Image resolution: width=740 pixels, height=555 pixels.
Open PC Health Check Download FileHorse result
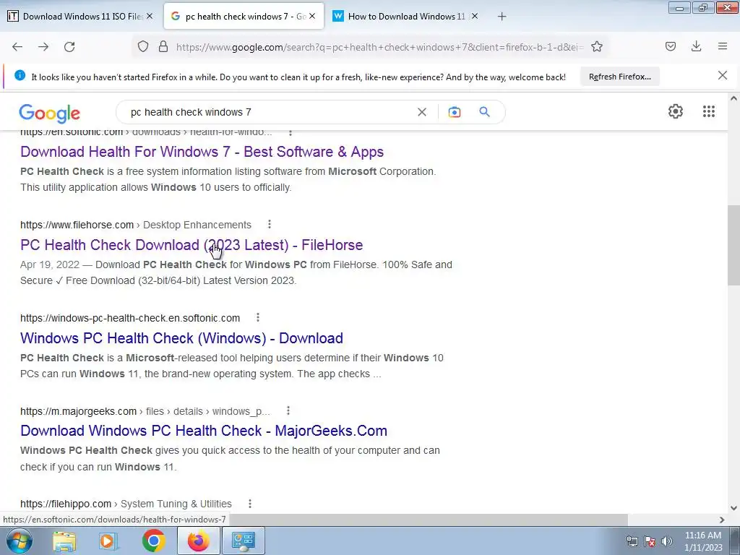[x=192, y=245]
